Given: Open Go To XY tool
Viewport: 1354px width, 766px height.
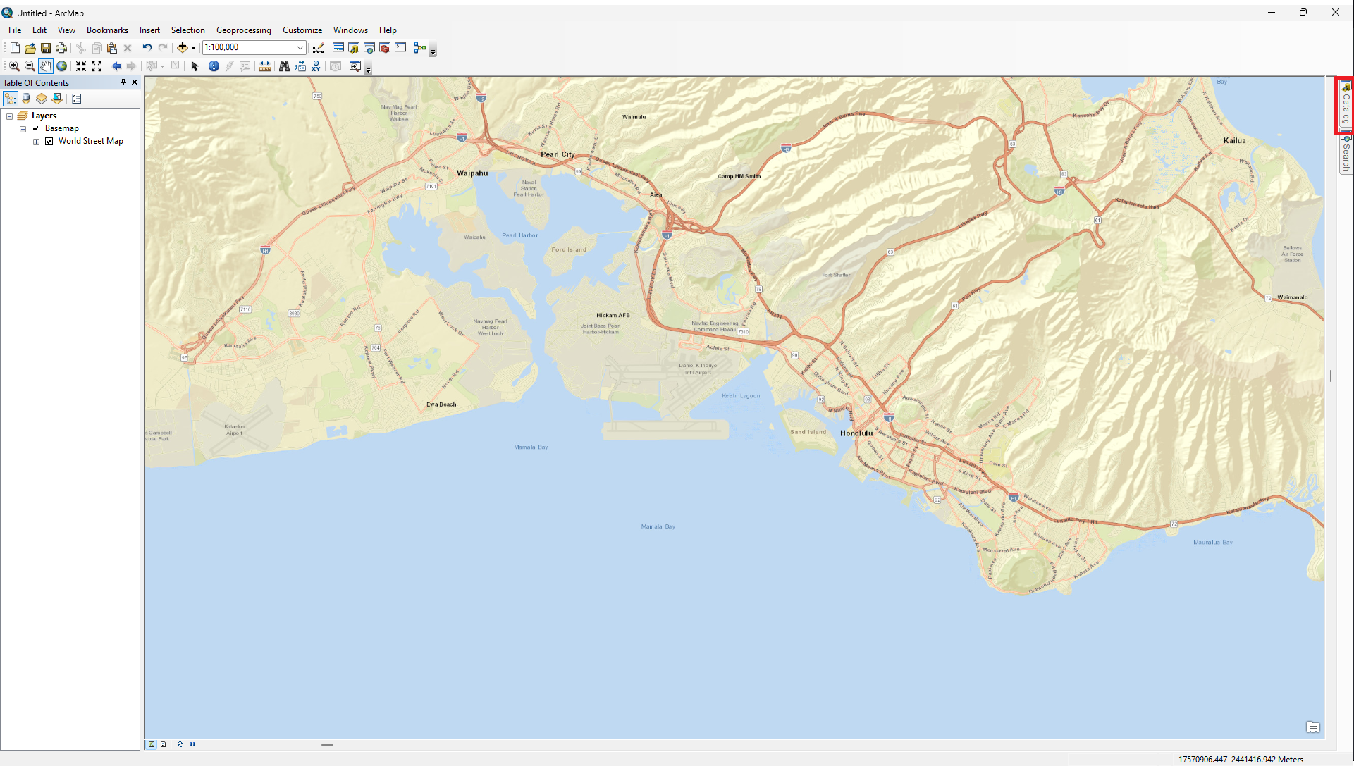Looking at the screenshot, I should coord(316,66).
